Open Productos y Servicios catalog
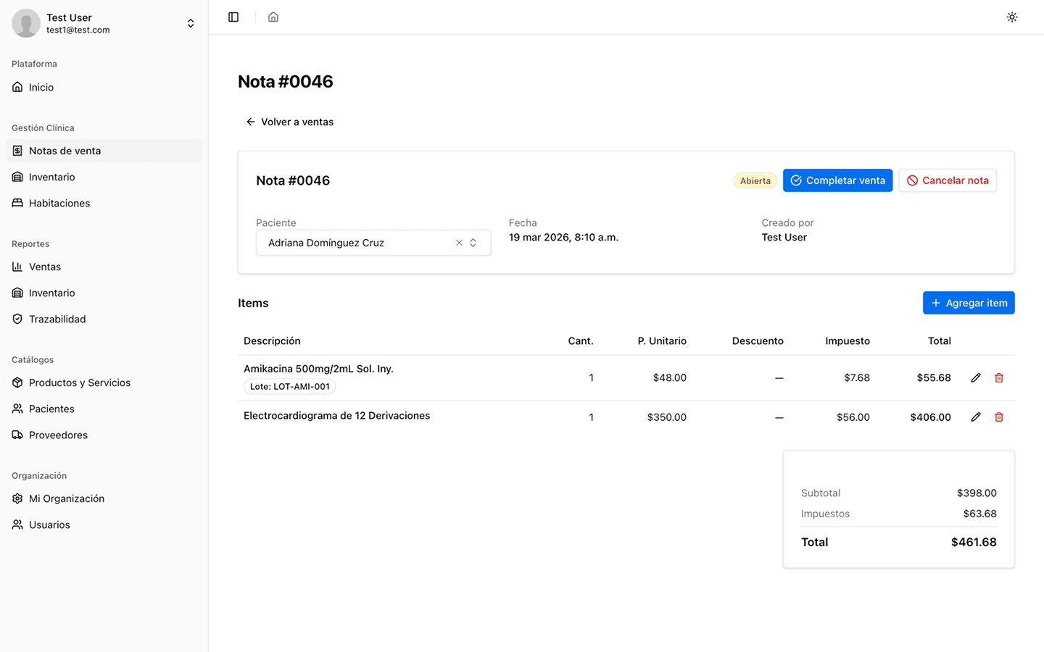This screenshot has height=652, width=1044. pos(80,383)
